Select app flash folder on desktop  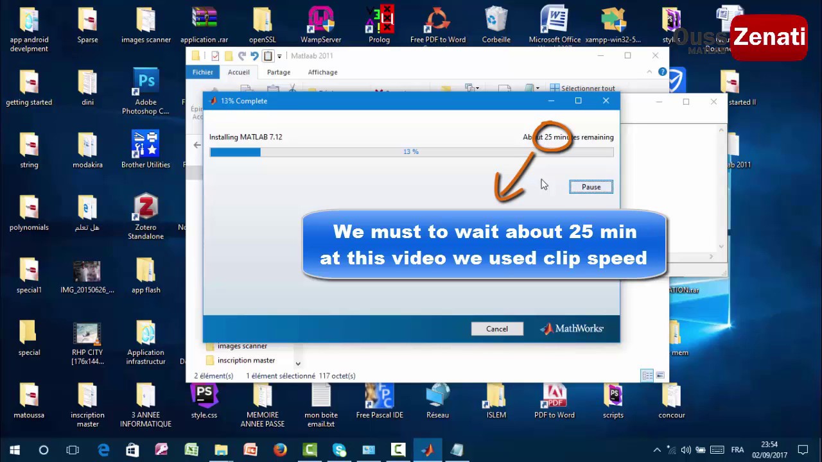pyautogui.click(x=146, y=277)
